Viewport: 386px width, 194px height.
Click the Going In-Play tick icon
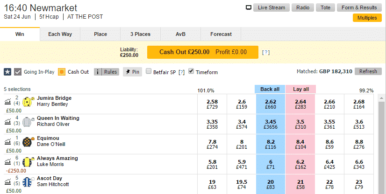pos(18,72)
